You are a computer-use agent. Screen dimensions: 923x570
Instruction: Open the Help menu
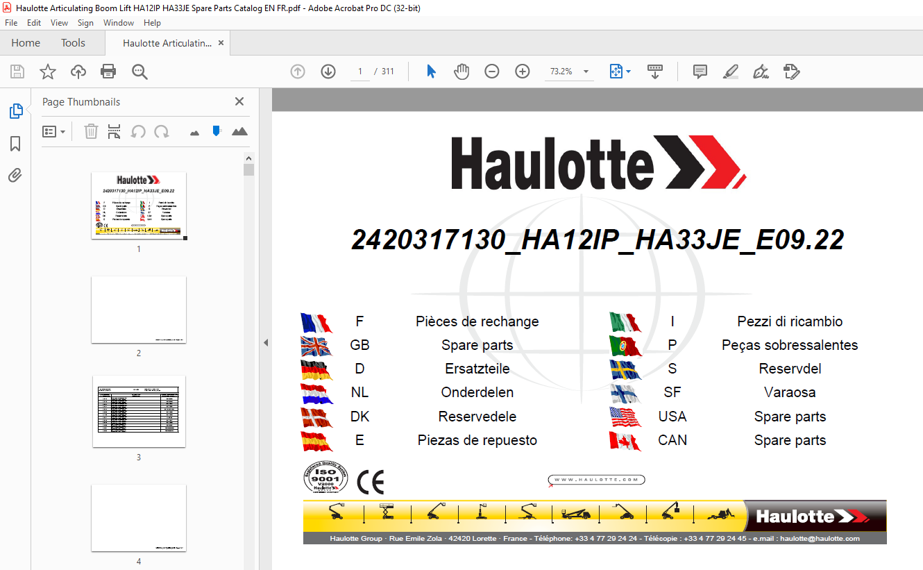click(152, 23)
